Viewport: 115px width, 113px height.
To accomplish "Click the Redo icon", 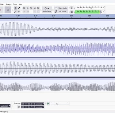I will pos(38,12).
